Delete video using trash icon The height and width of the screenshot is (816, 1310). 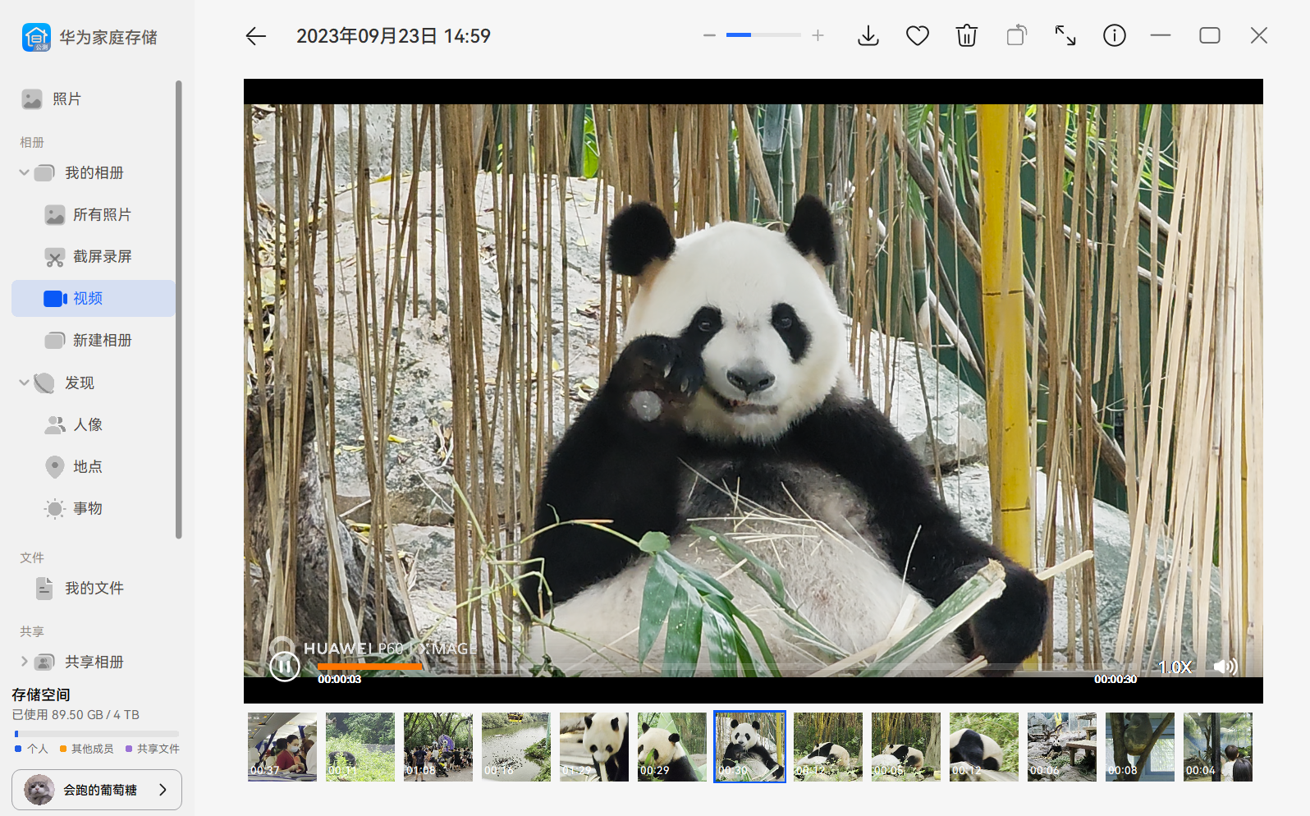[966, 36]
